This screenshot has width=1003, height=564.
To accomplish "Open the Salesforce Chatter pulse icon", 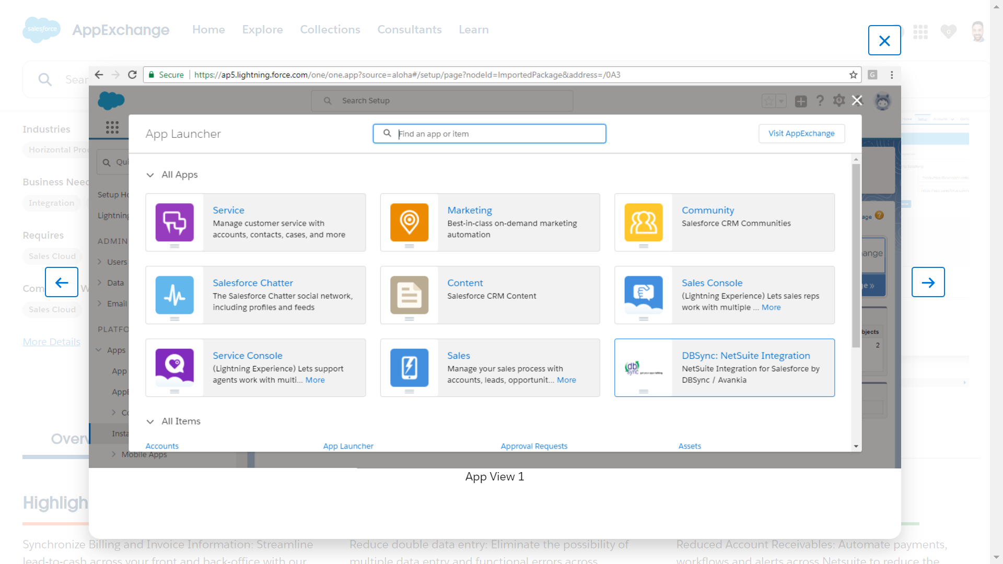I will [174, 295].
